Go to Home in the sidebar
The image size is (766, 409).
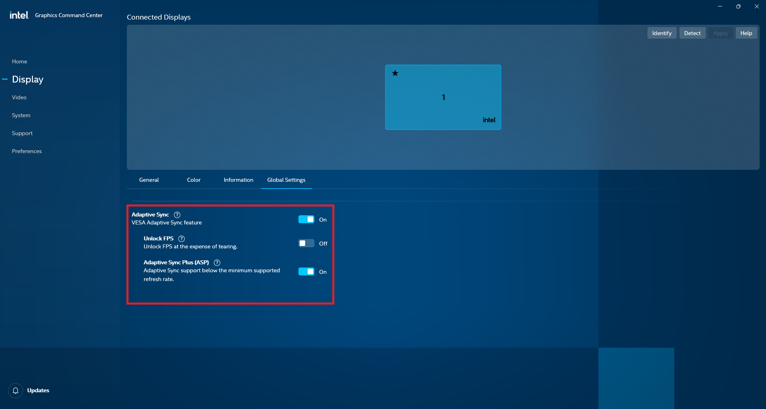20,61
